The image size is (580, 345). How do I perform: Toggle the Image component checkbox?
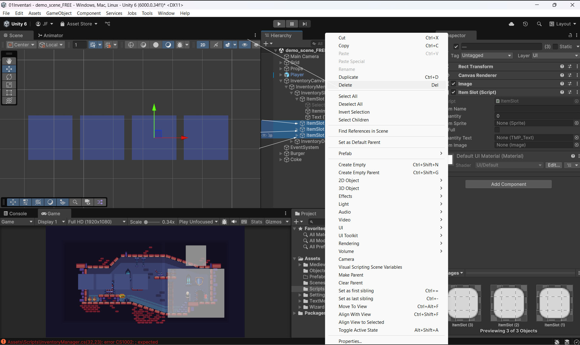click(454, 84)
